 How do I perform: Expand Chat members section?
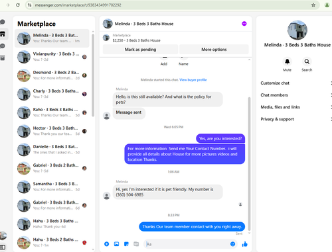(296, 95)
